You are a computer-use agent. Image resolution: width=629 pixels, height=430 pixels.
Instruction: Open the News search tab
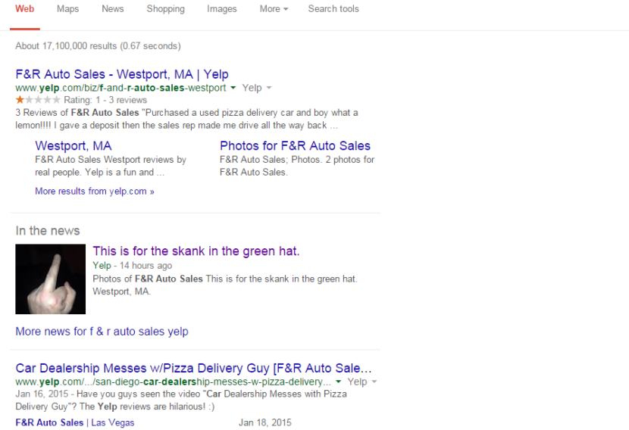(113, 9)
